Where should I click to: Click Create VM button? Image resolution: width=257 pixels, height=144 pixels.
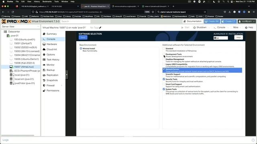click(212, 21)
